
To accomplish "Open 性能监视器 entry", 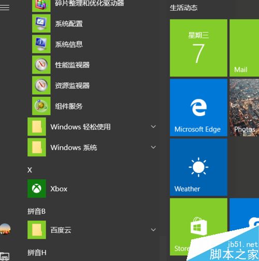I will pos(73,65).
